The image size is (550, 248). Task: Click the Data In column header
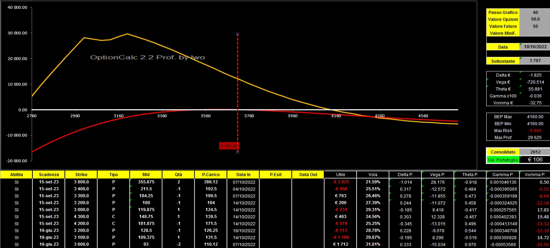point(243,174)
